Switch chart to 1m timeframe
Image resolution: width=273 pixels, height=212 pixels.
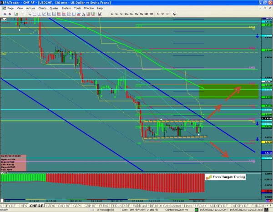(x=112, y=14)
